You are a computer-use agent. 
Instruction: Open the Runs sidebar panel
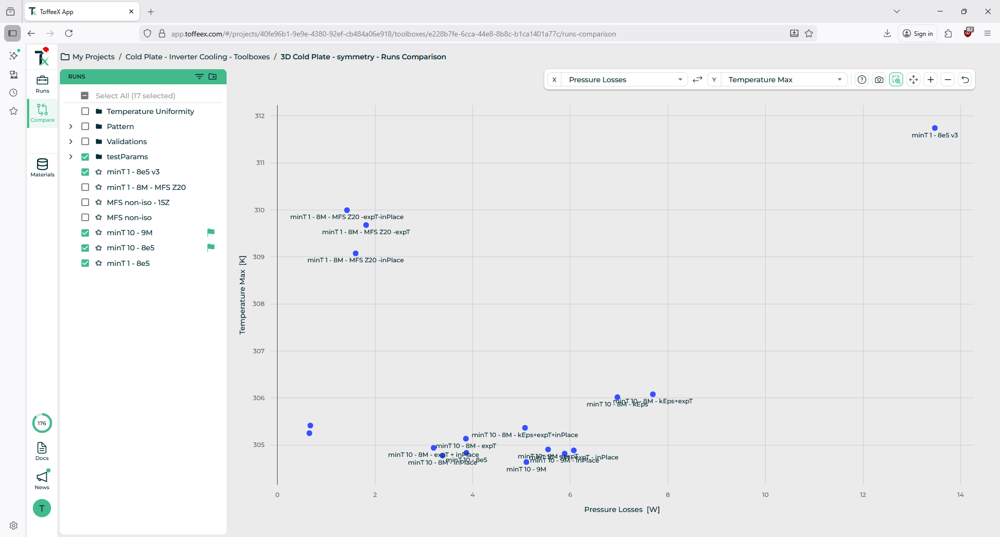(42, 84)
